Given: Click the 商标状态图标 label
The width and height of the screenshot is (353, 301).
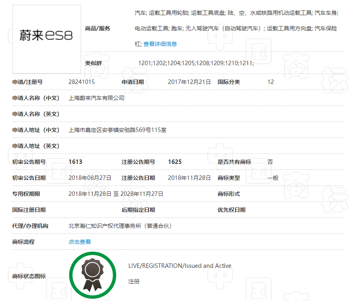Looking at the screenshot, I should (29, 276).
